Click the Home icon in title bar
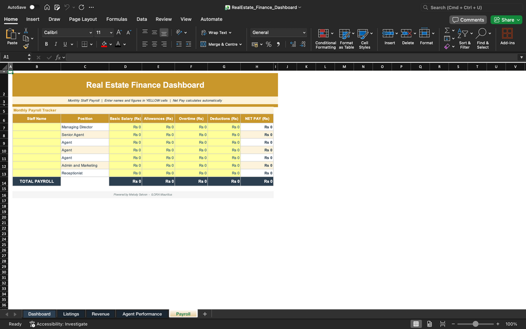Viewport: 526px width, 329px height. pos(47,7)
